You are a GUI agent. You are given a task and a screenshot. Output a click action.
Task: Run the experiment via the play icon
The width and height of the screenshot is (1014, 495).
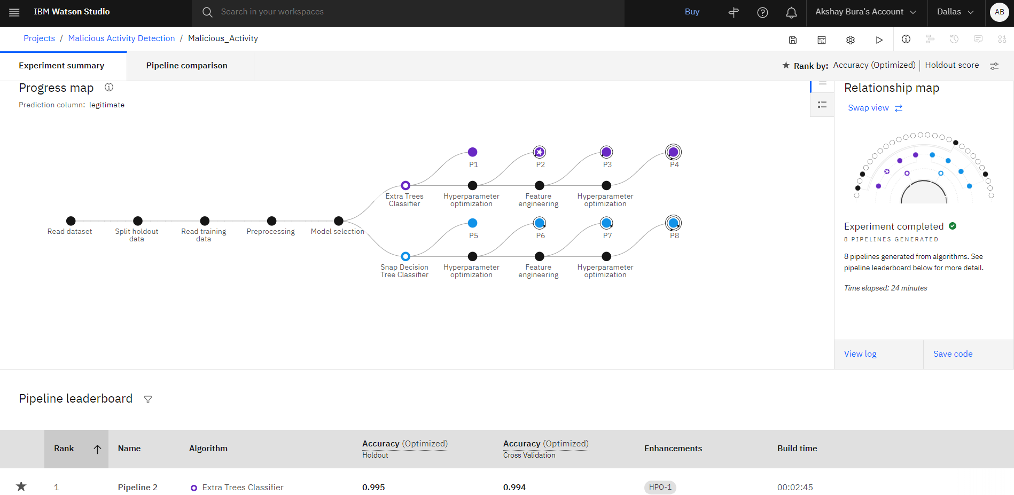tap(879, 39)
